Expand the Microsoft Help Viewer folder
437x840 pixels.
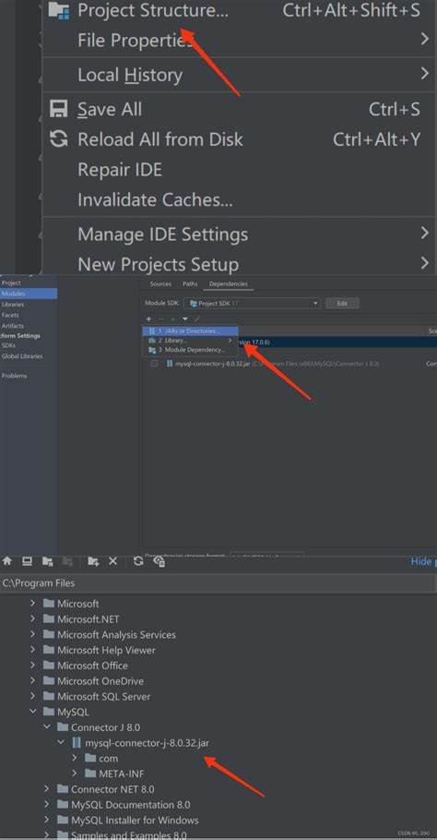(33, 650)
